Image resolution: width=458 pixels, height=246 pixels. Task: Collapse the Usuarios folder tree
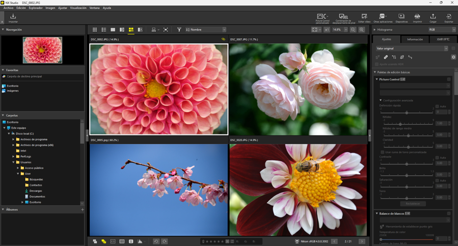pos(14,162)
